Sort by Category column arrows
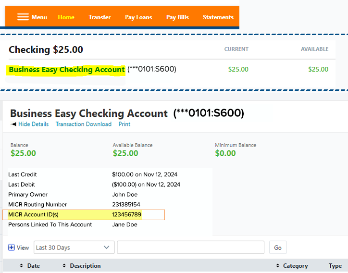 (278, 266)
